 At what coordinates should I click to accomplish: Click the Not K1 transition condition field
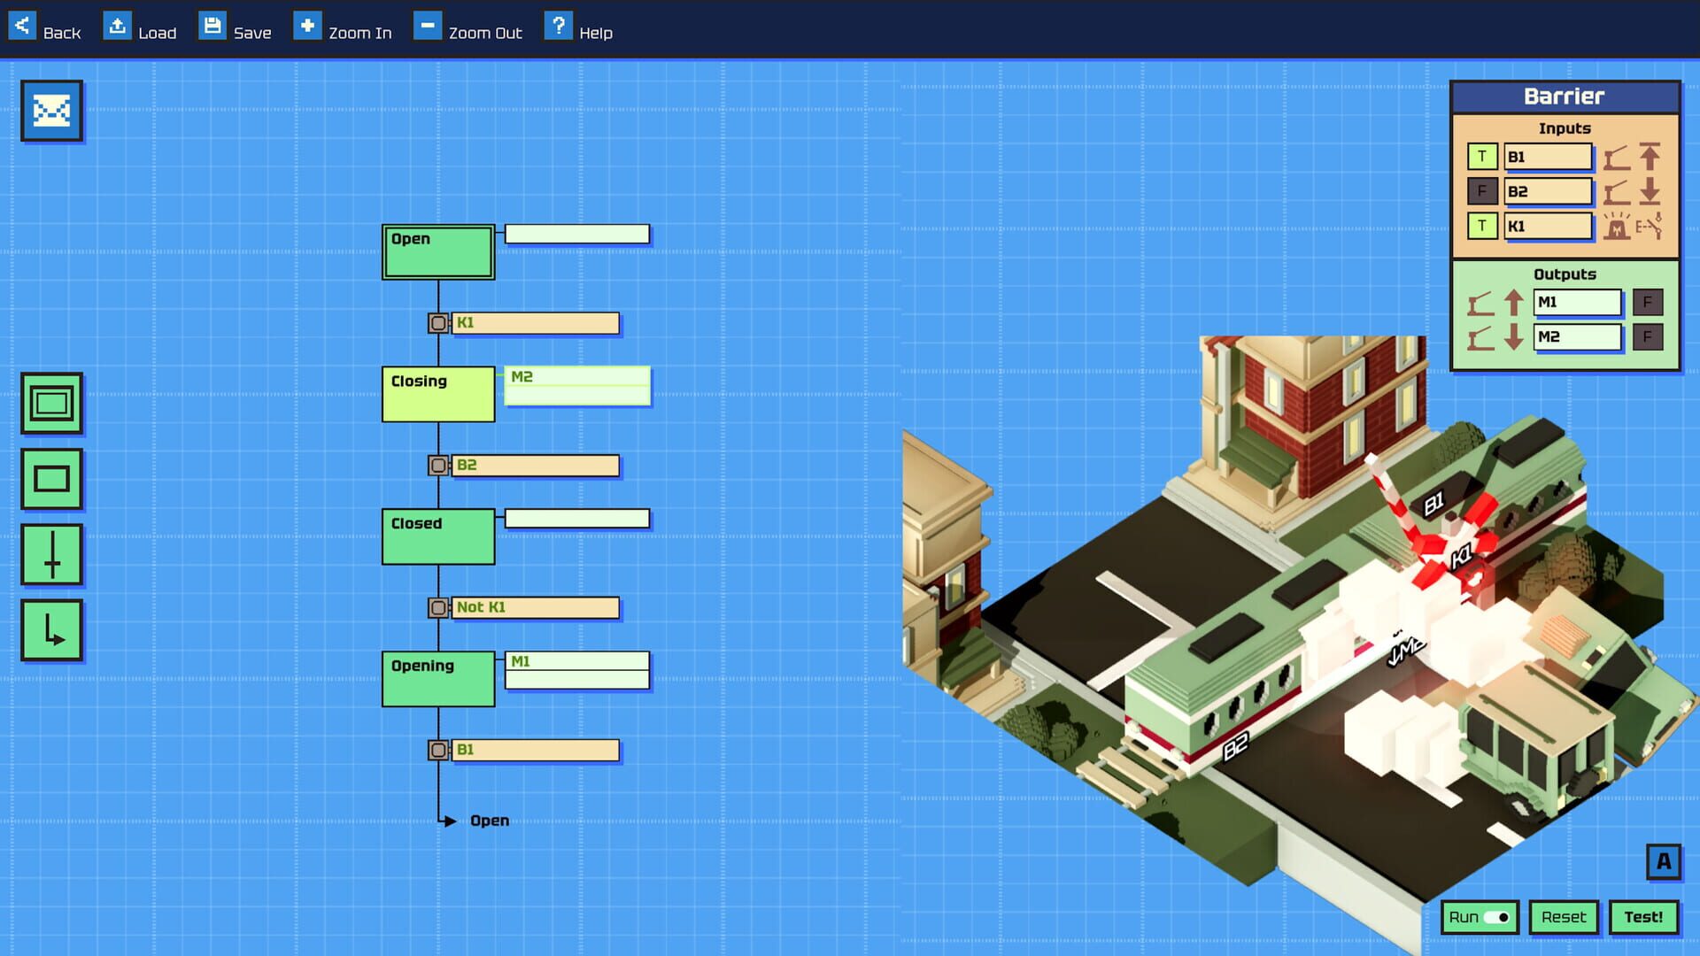535,607
